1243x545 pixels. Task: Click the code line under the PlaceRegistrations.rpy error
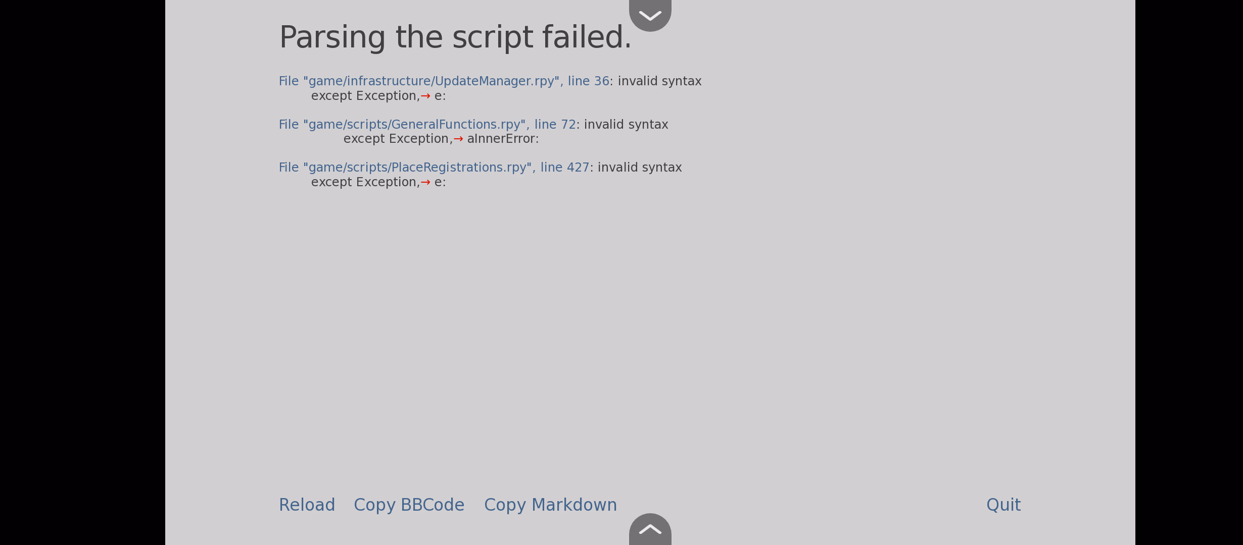378,182
